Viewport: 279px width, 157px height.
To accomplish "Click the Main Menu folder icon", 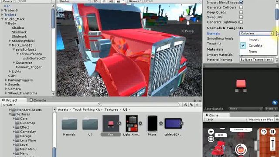I will pyautogui.click(x=17, y=149).
